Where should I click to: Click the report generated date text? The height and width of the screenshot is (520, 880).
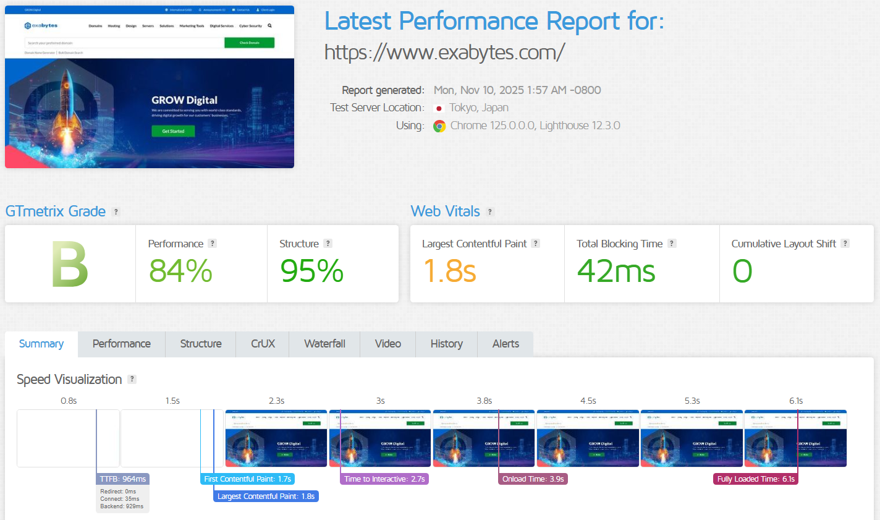(x=517, y=90)
